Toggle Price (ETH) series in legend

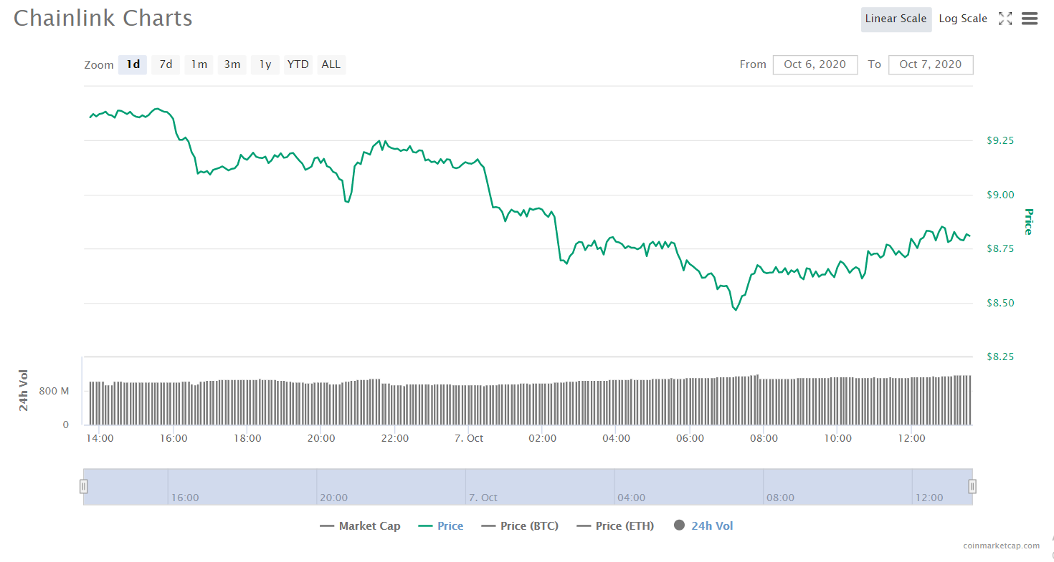[x=615, y=526]
